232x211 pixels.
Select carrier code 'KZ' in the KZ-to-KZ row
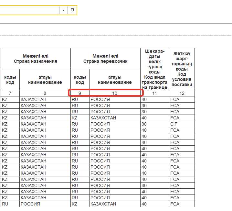click(80, 118)
